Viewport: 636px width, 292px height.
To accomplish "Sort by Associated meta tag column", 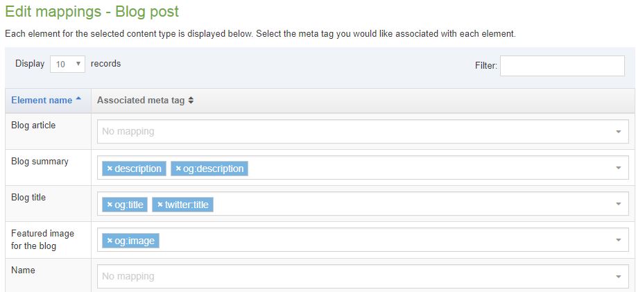I will point(191,101).
